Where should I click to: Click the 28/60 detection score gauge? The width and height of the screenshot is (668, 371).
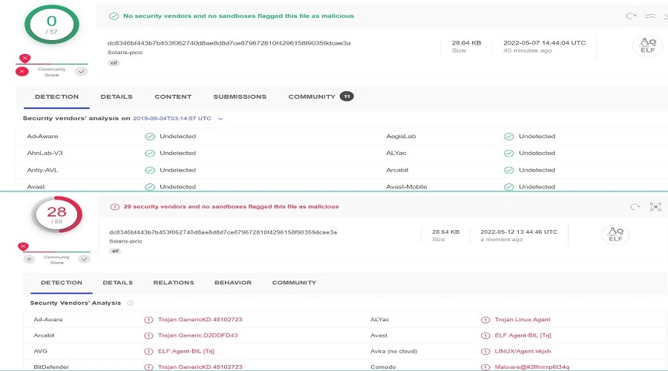coord(56,215)
